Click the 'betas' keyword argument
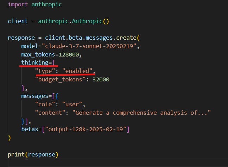Screen dimensions: 228x167 coord(30,129)
